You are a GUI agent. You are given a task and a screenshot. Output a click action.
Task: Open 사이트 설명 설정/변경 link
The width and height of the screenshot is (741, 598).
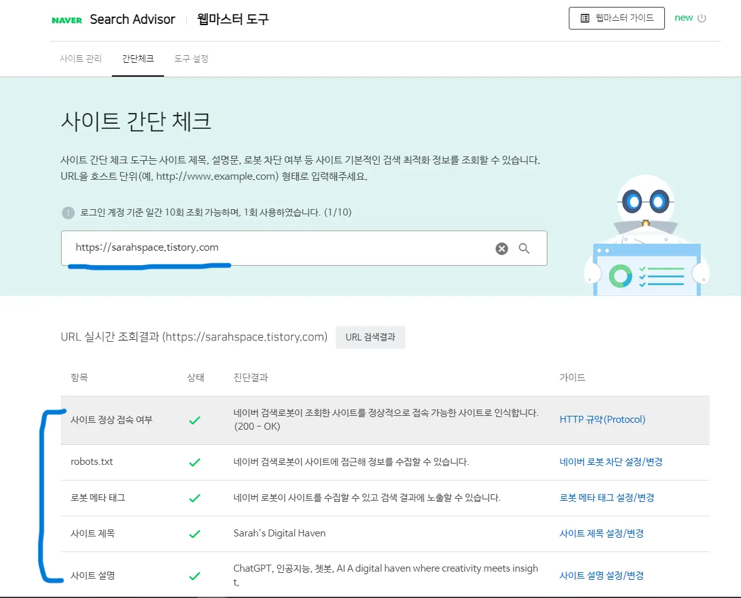[601, 575]
